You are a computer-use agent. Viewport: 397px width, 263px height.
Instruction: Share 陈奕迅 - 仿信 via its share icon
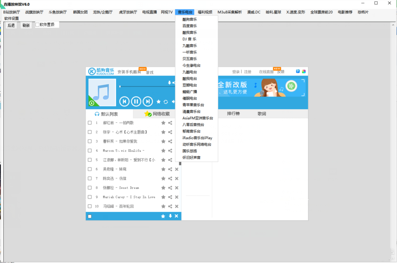[170, 178]
